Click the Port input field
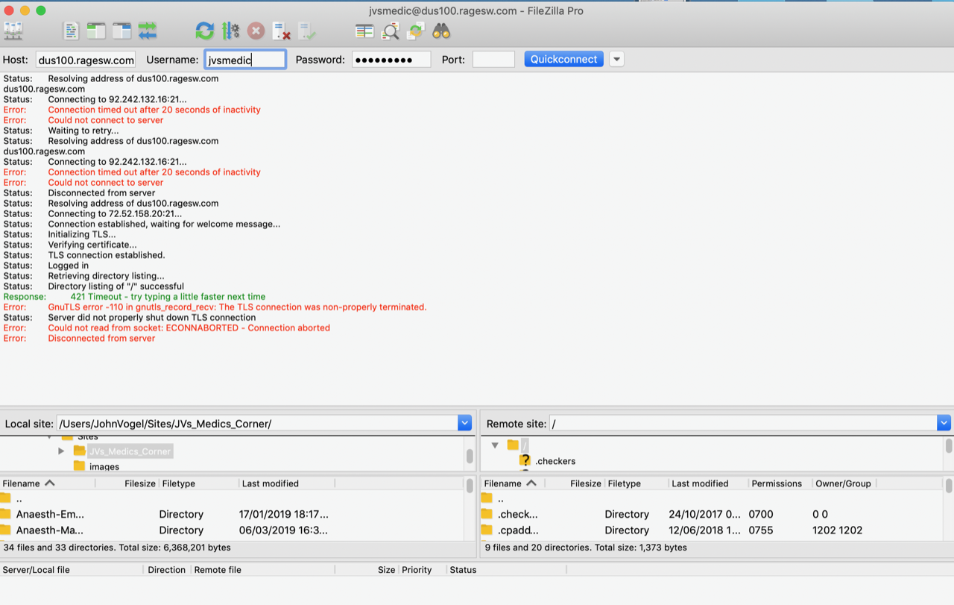 coord(493,60)
